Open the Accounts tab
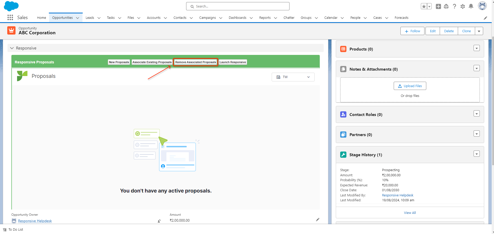Image resolution: width=494 pixels, height=234 pixels. pyautogui.click(x=154, y=18)
